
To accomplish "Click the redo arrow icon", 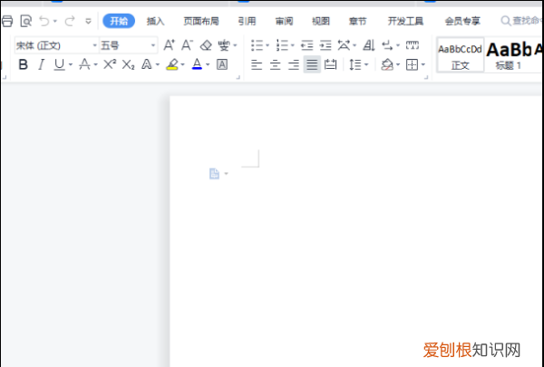I will point(70,21).
